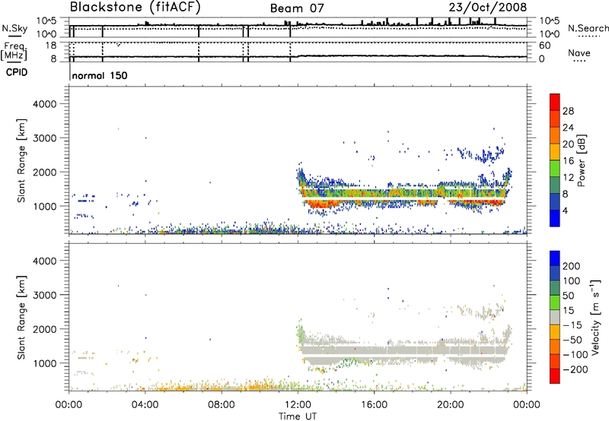This screenshot has height=421, width=609.
Task: Click the Velocity [m s-1] colorbar label
Action: (595, 317)
